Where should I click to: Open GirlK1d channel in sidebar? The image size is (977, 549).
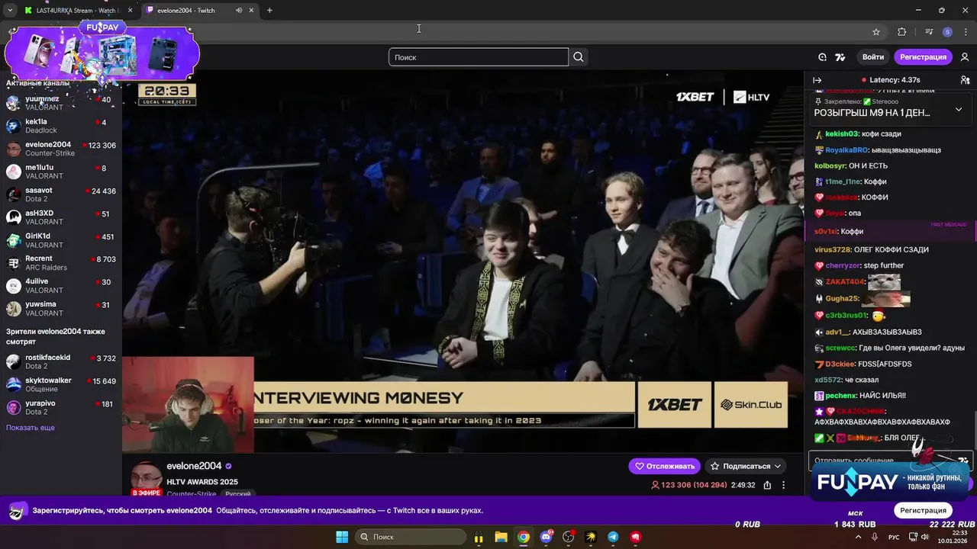(61, 240)
